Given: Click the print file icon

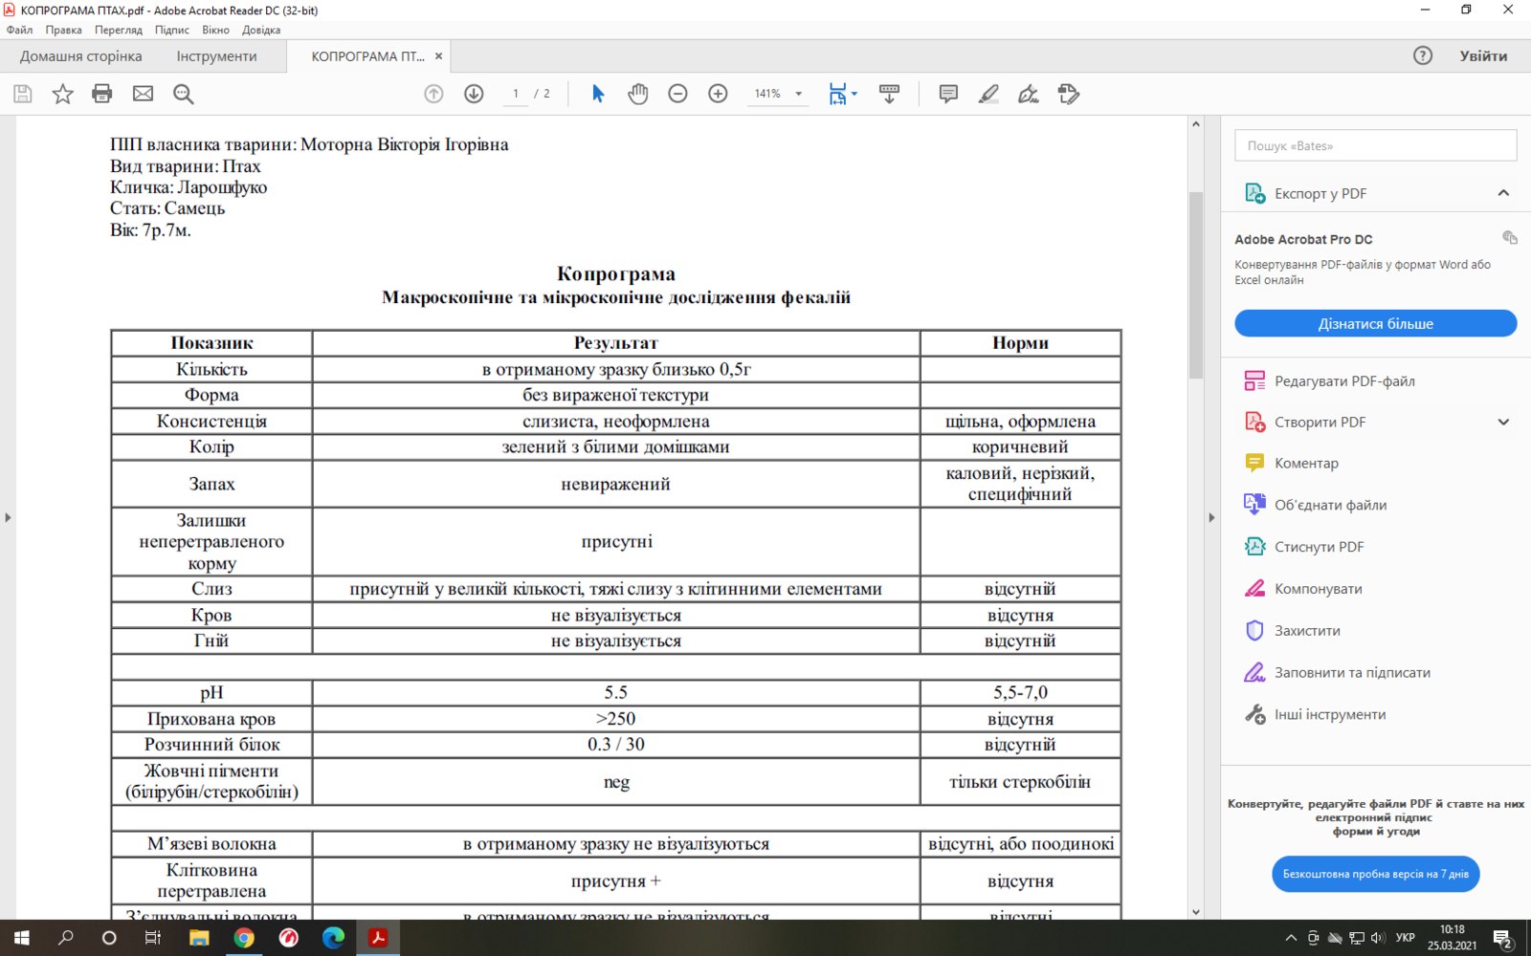Looking at the screenshot, I should point(102,94).
